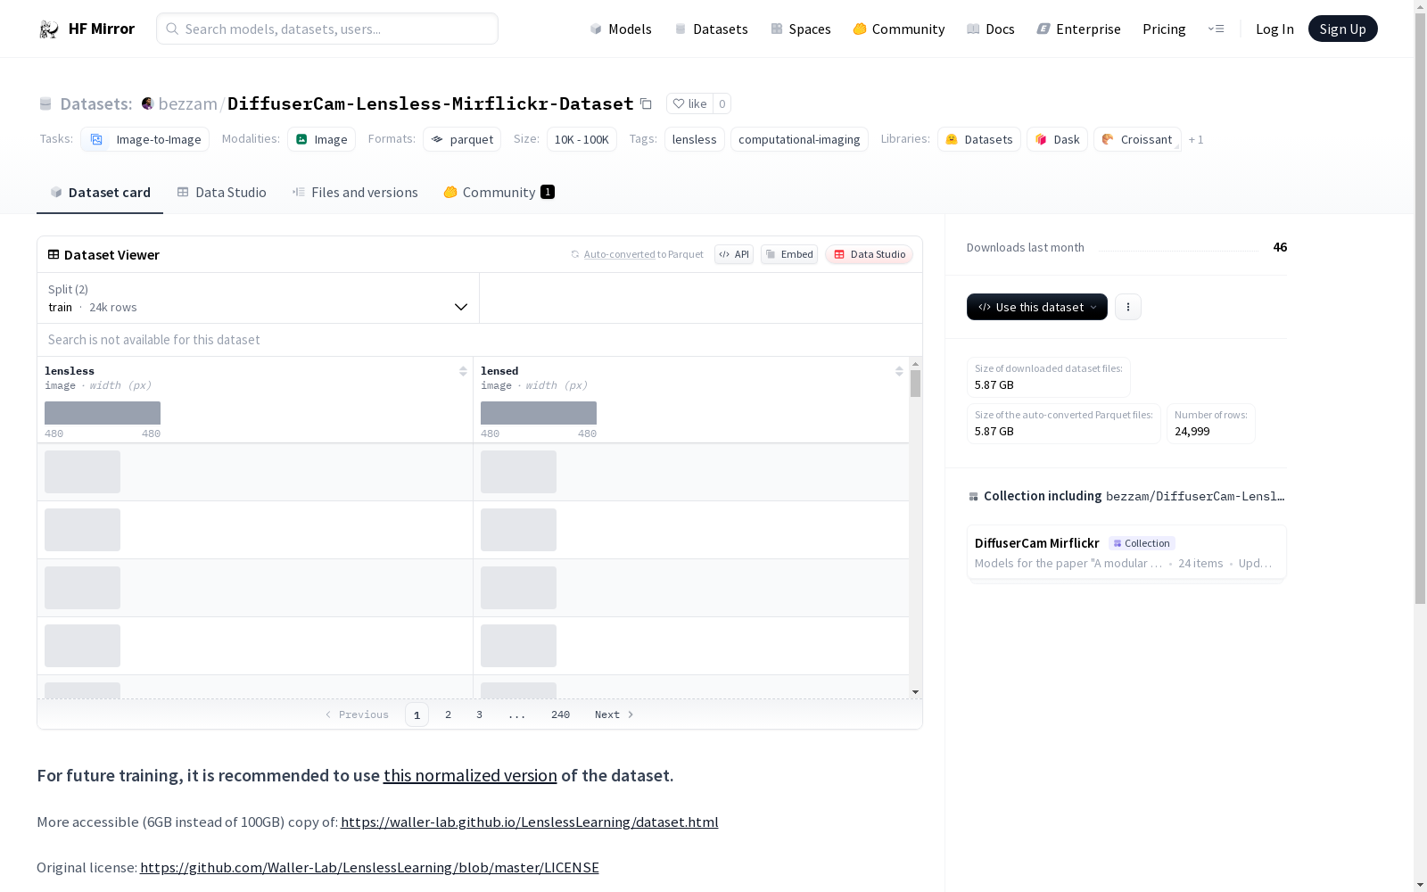Open Spaces in the top navigation
This screenshot has height=892, width=1427.
tap(801, 29)
